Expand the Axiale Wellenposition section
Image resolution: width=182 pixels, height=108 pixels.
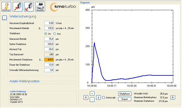coord(24,81)
